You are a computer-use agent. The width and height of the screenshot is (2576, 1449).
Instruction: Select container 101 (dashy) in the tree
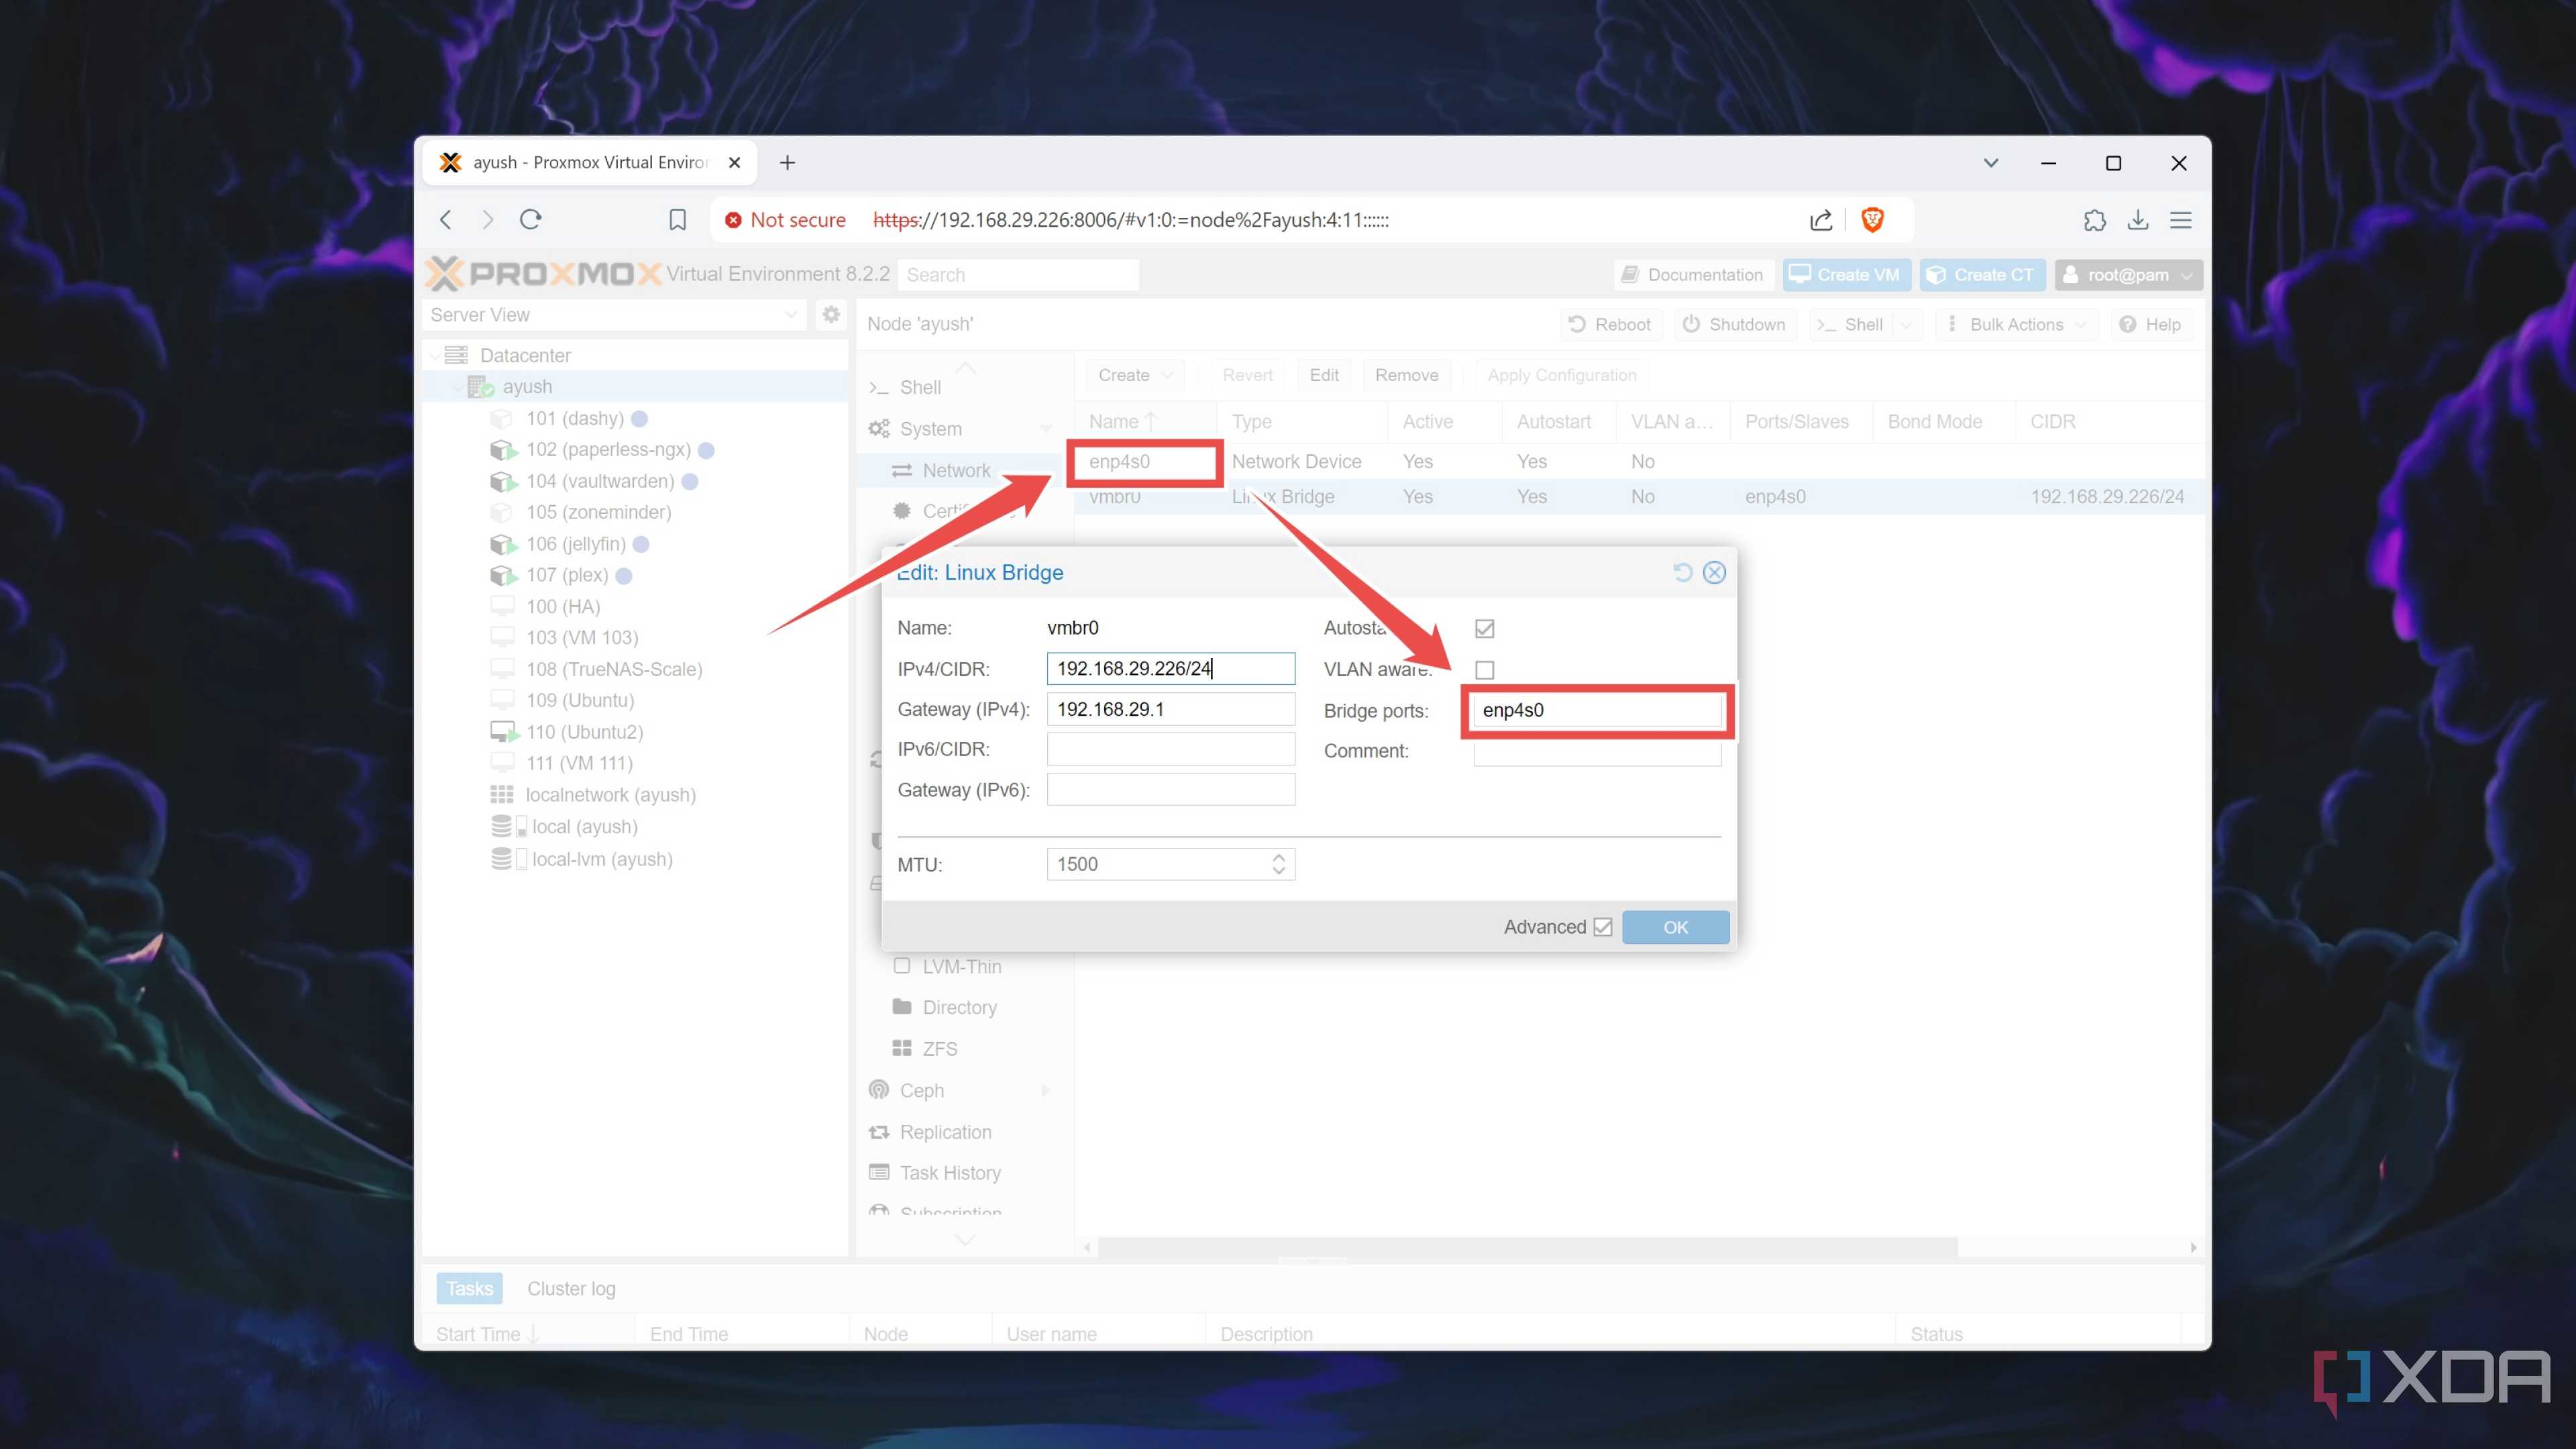[x=575, y=418]
